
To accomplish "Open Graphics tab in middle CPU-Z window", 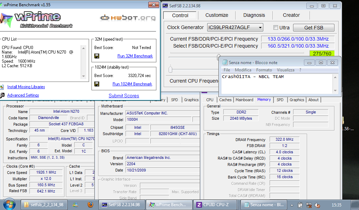I will [x=191, y=100].
